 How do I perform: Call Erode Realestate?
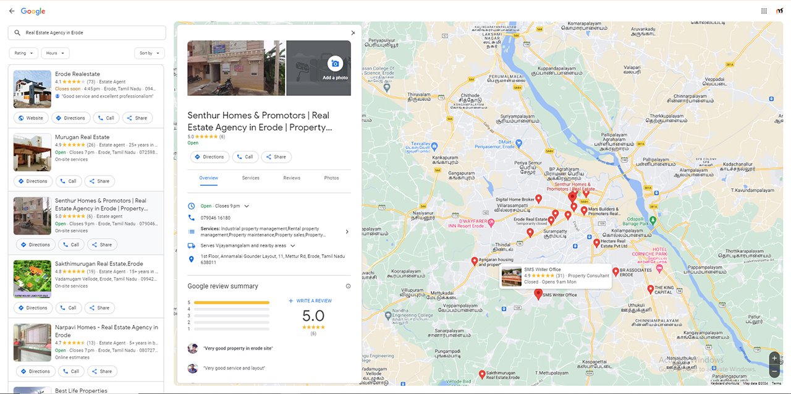[x=106, y=118]
